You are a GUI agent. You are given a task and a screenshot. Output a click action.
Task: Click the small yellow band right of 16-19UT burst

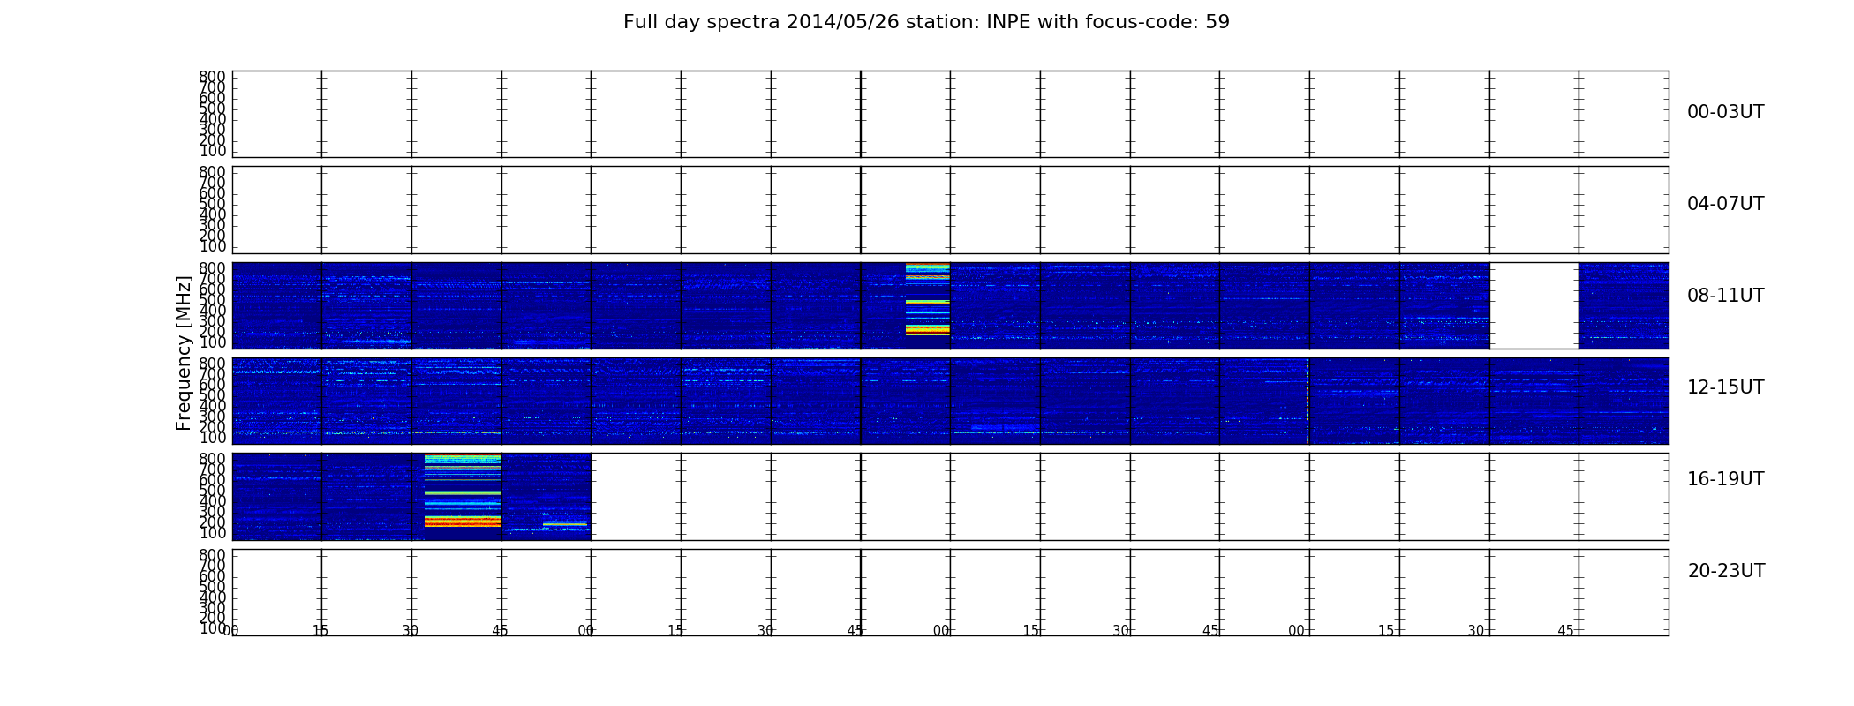click(x=565, y=524)
